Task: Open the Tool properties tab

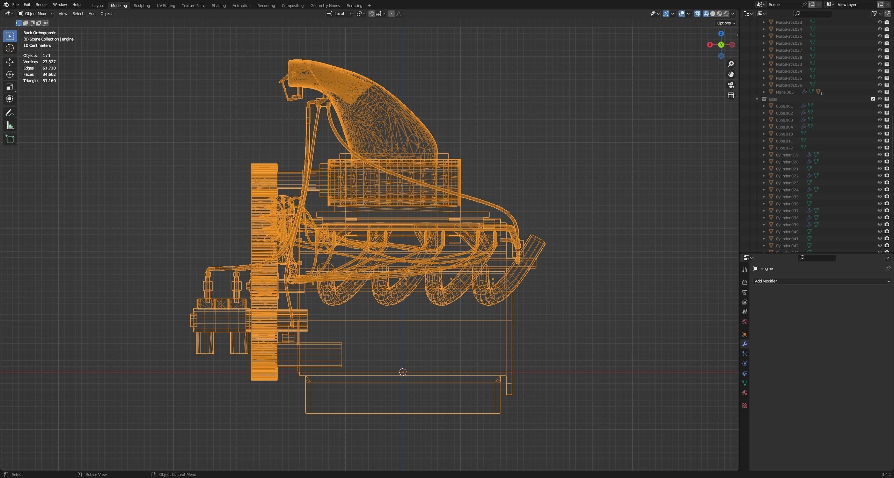Action: tap(745, 270)
